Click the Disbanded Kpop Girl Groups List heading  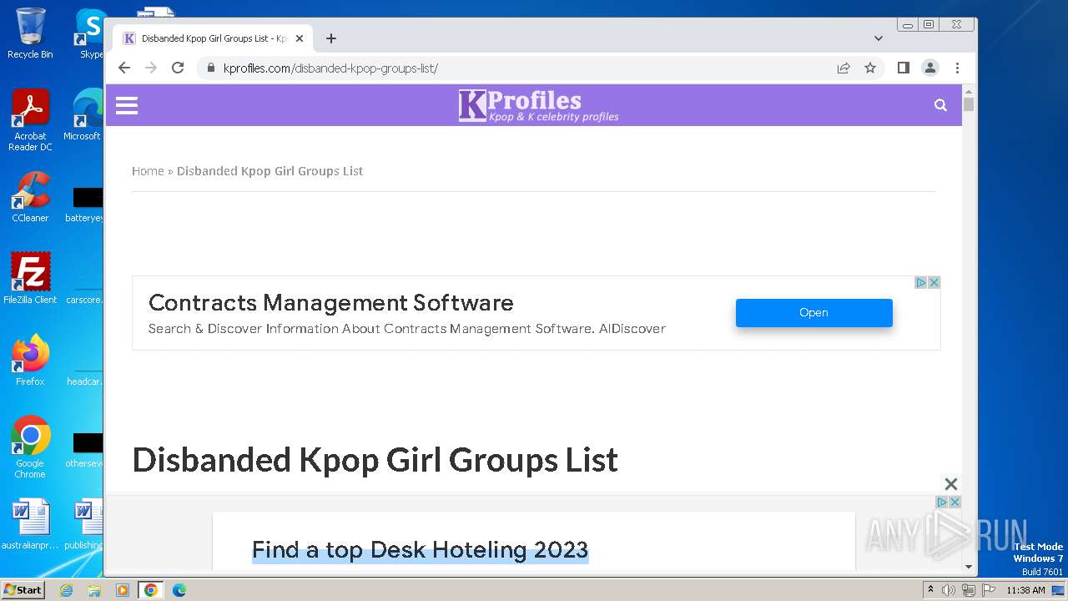375,460
